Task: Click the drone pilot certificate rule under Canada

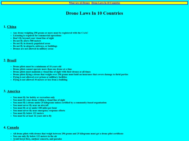Action: pos(68,133)
